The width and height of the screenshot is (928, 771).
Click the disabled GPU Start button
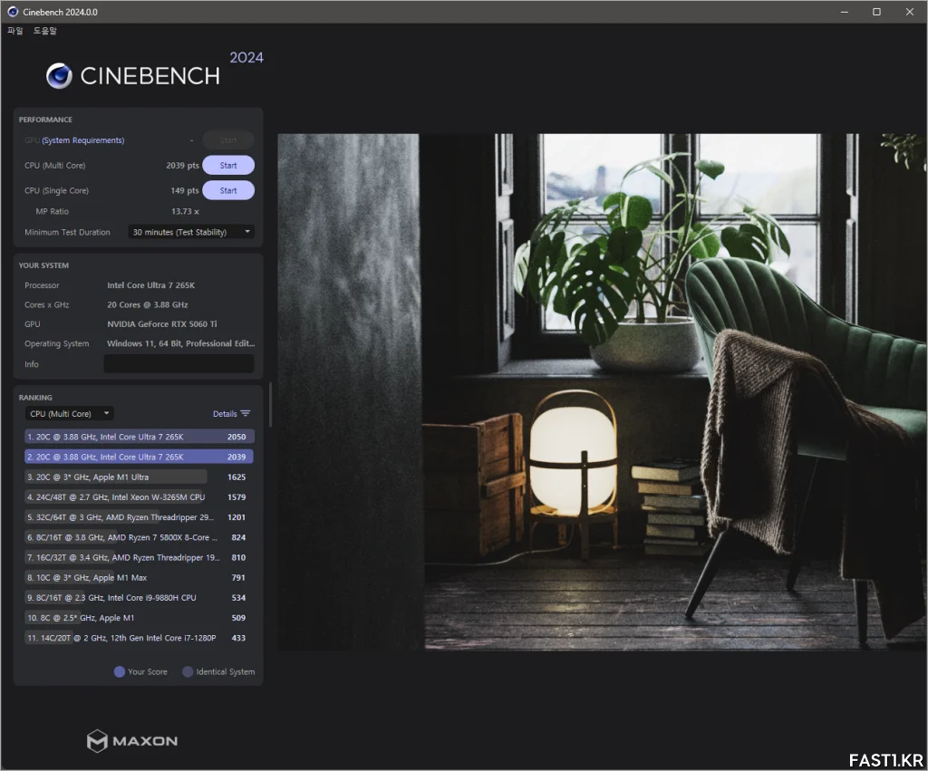228,140
